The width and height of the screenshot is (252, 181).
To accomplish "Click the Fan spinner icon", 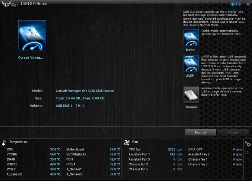I will coord(127,142).
